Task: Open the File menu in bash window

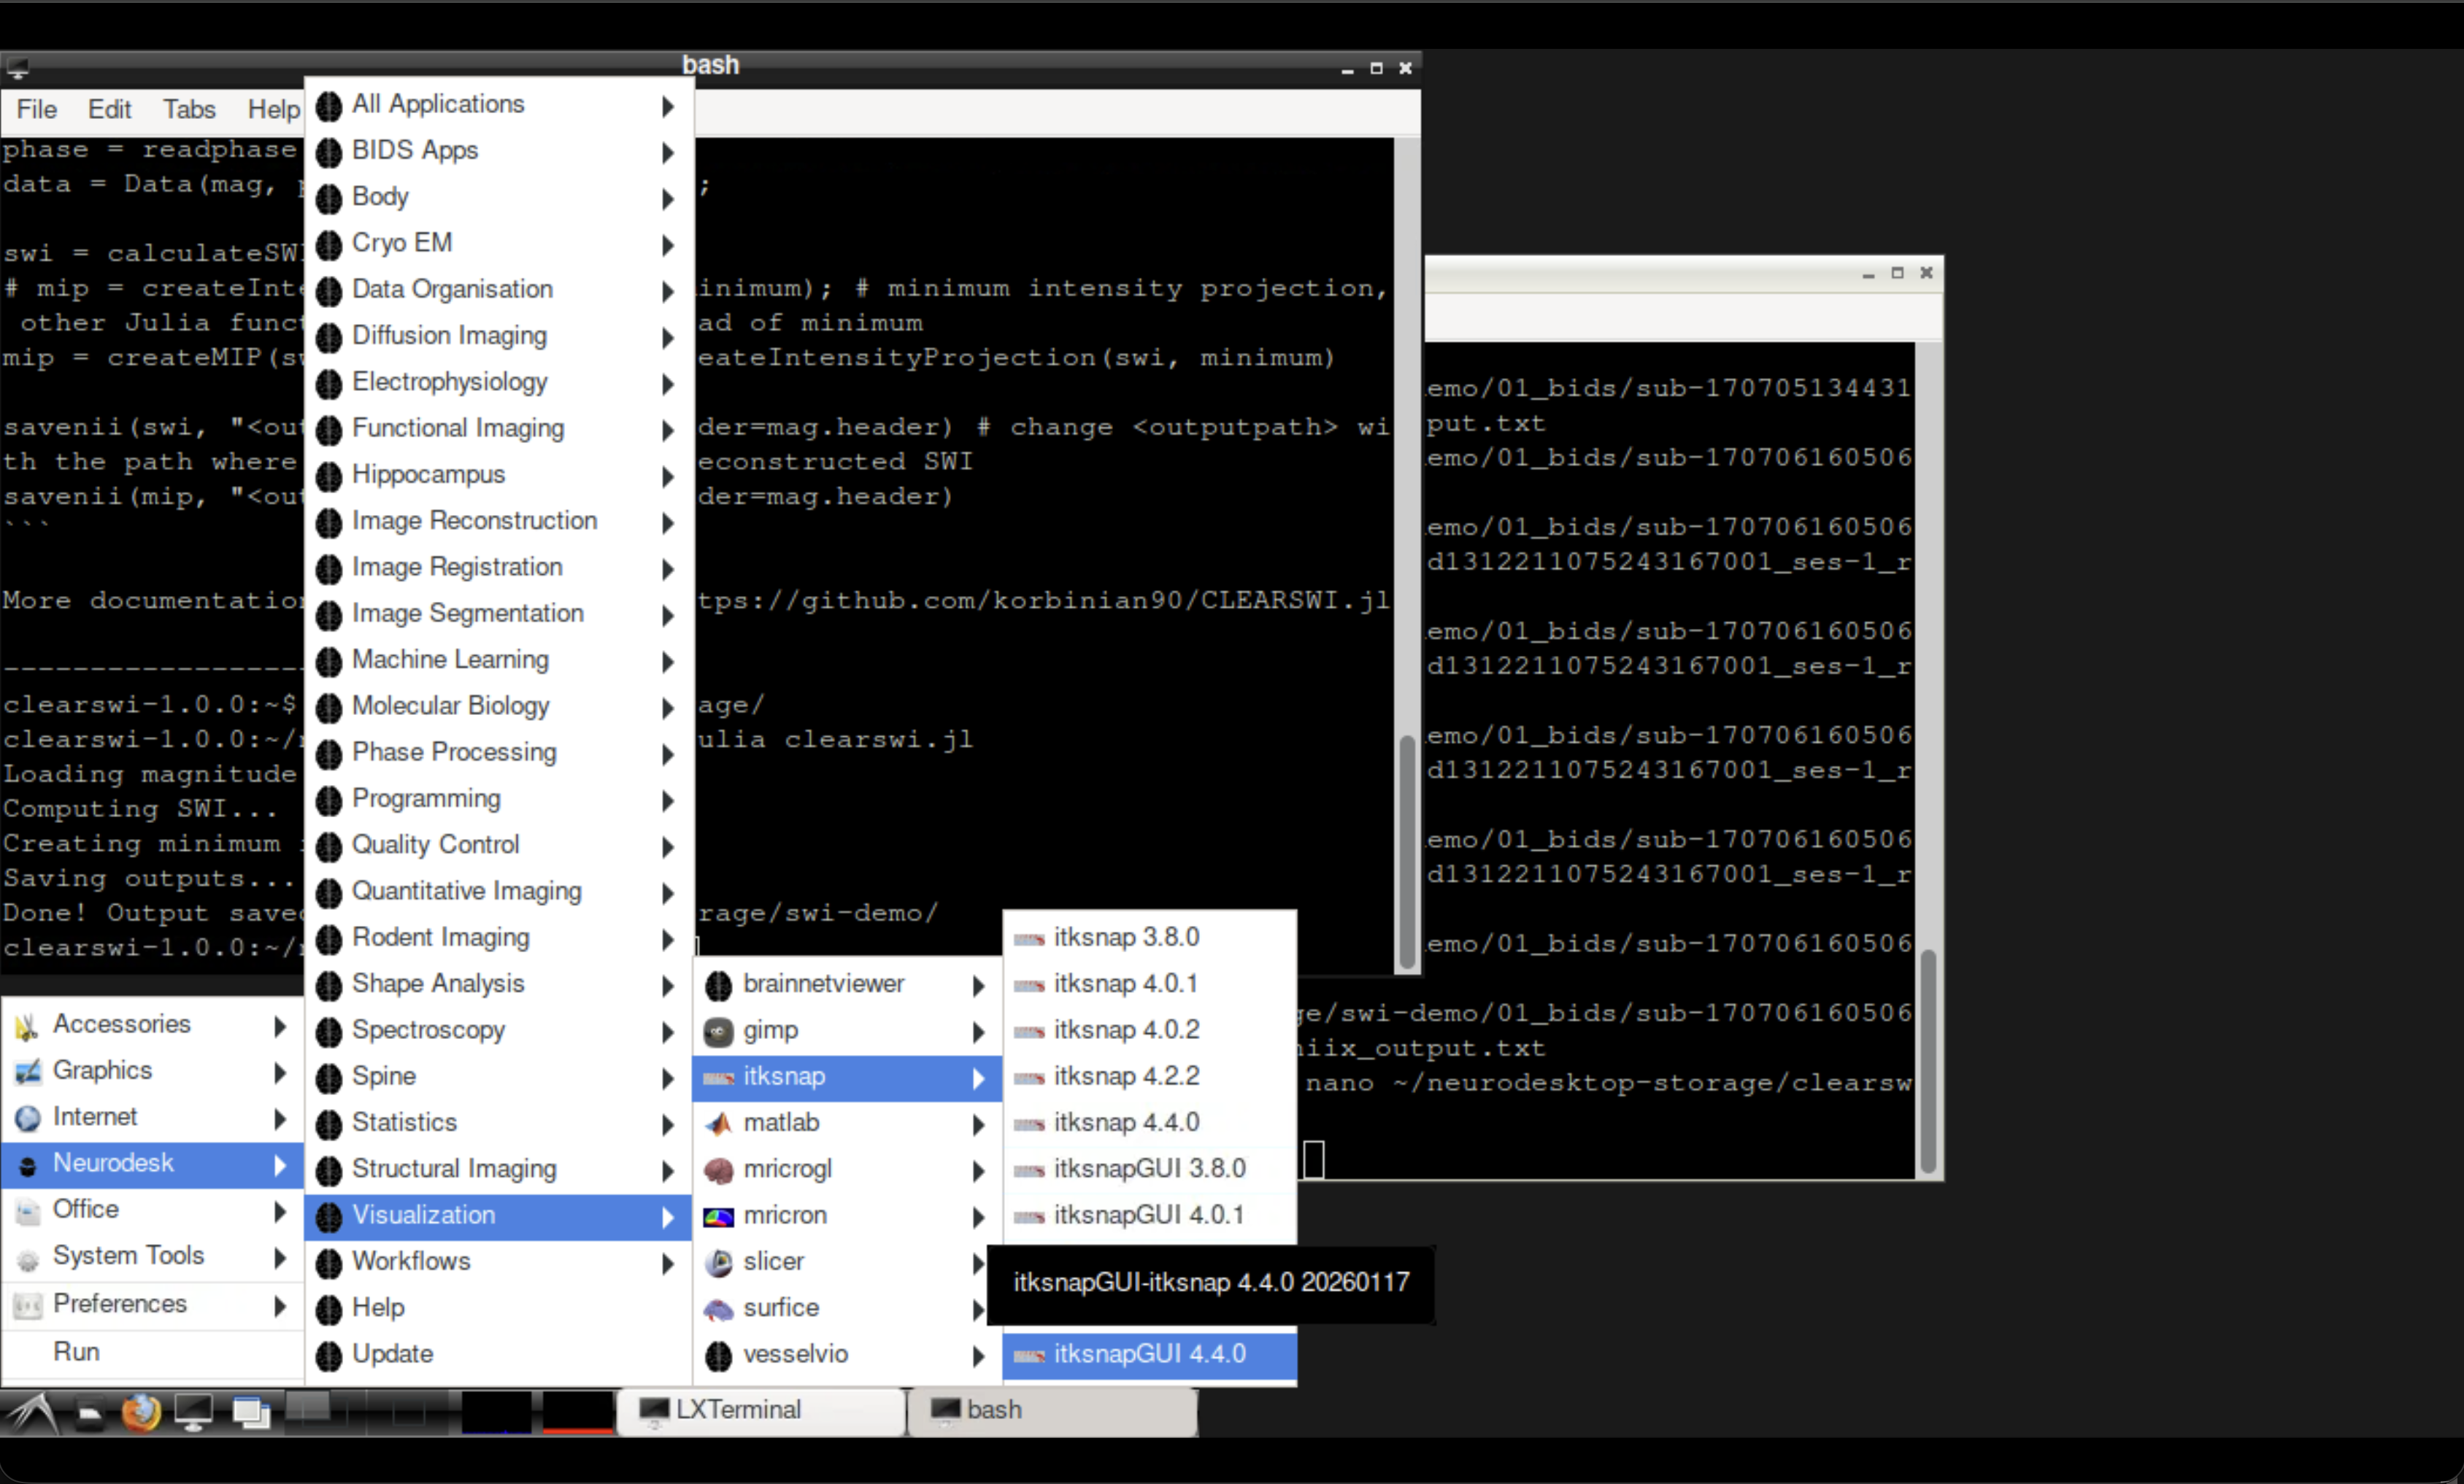Action: click(37, 109)
